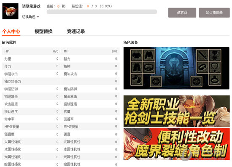Screen dimensions: 232x167
Task: Click the 命中率 attribute label
Action: tap(9, 119)
